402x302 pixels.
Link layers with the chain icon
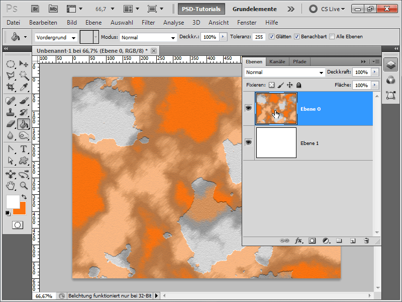(x=284, y=241)
